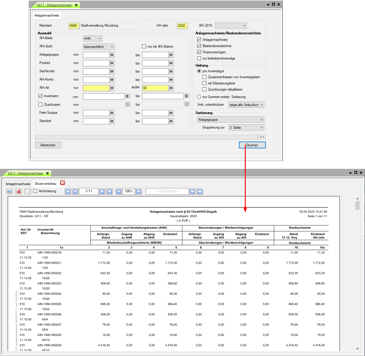Jump to first page of preview
Screen dimensions: 365x356
coord(68,192)
